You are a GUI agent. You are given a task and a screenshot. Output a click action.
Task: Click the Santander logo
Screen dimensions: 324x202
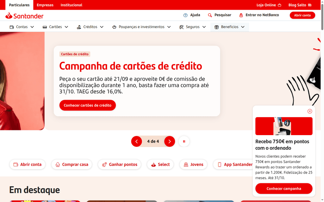[x=24, y=16]
